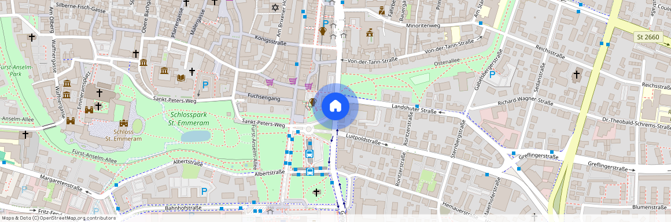Open the library book icon
The width and height of the screenshot is (671, 222).
181,78
